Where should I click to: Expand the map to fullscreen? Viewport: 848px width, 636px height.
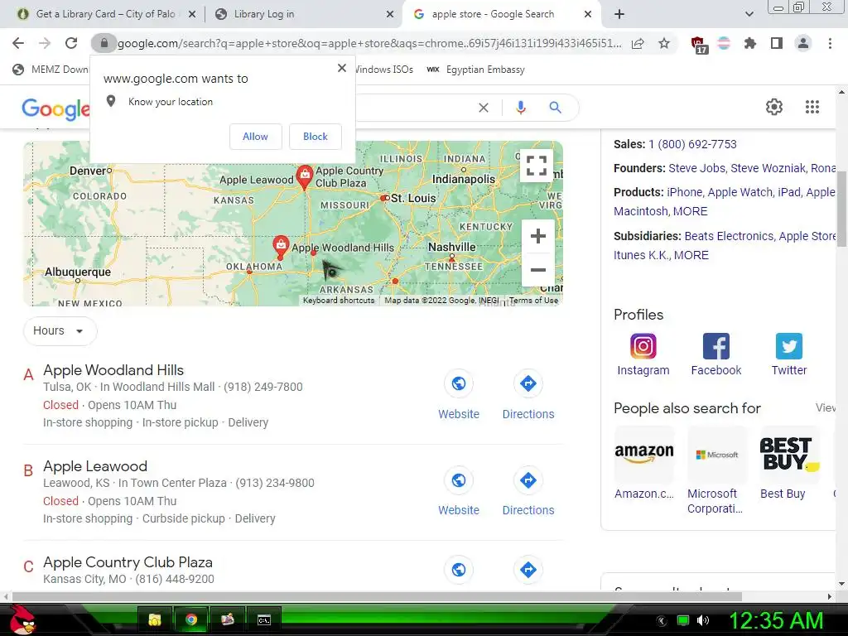point(537,166)
